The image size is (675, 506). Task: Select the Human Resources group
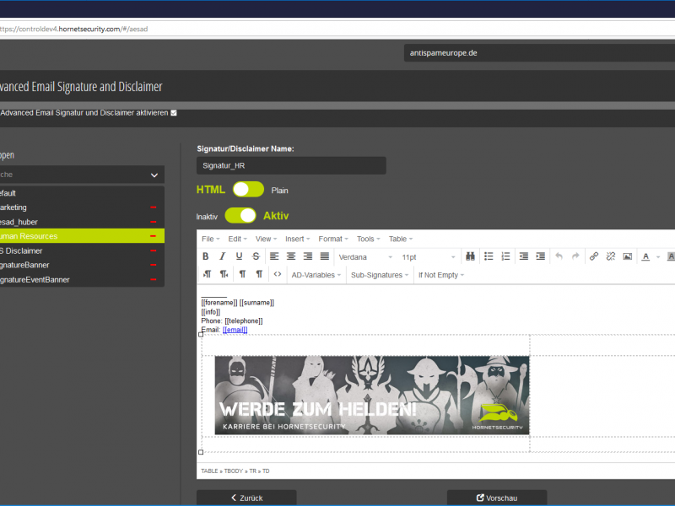pyautogui.click(x=81, y=236)
